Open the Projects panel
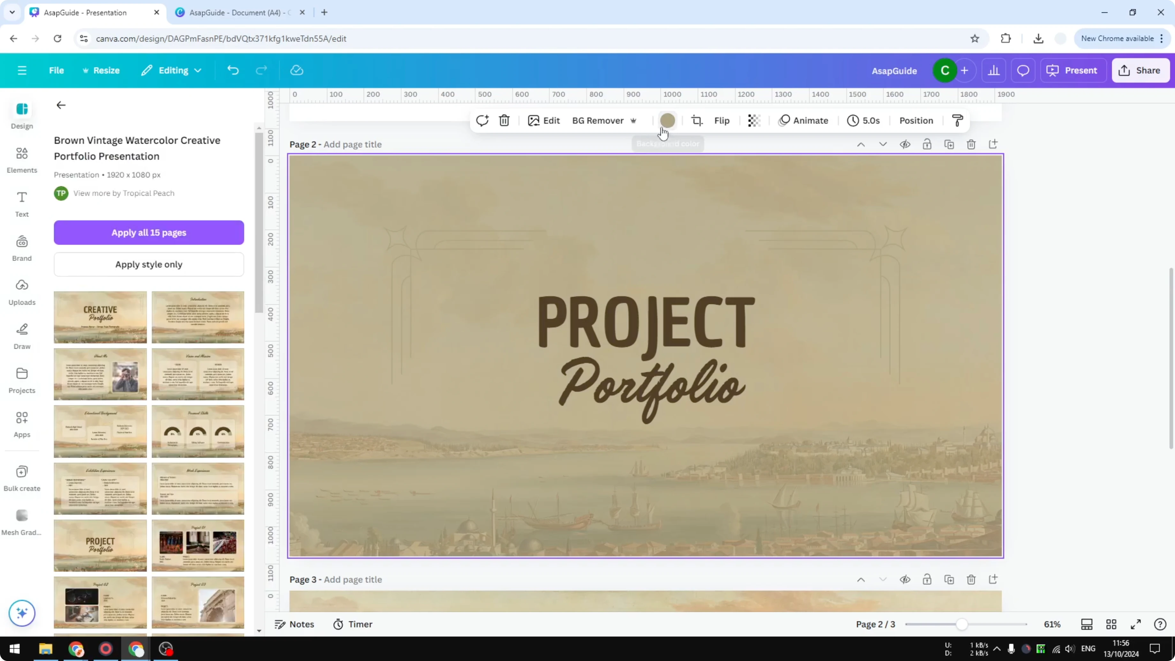1175x661 pixels. coord(21,380)
